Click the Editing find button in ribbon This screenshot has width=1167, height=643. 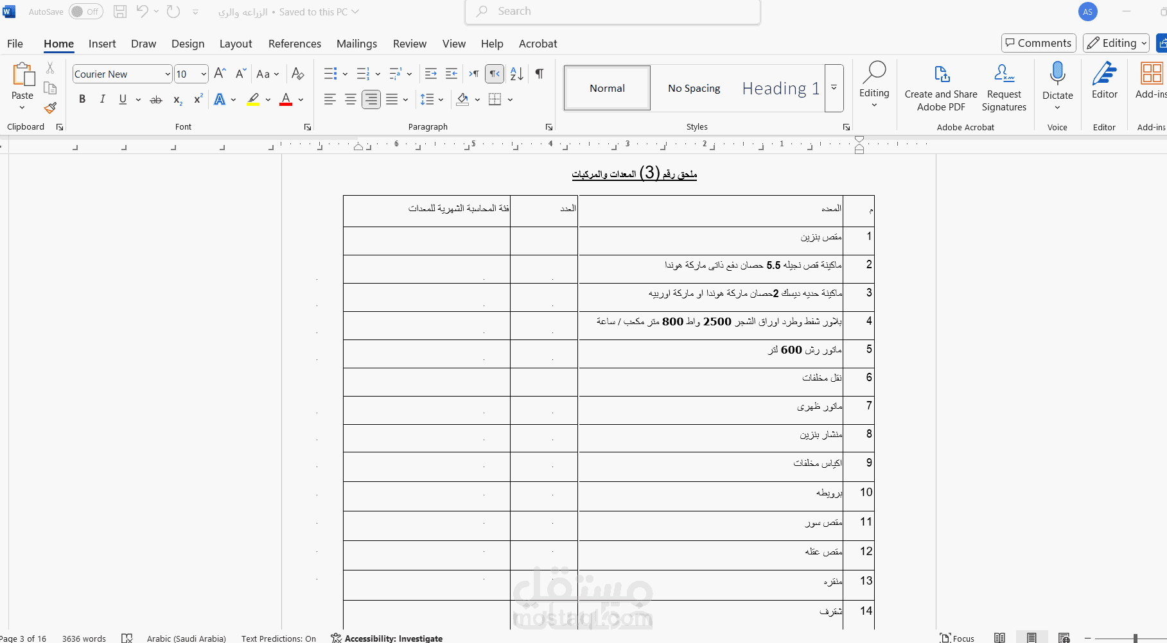[874, 83]
